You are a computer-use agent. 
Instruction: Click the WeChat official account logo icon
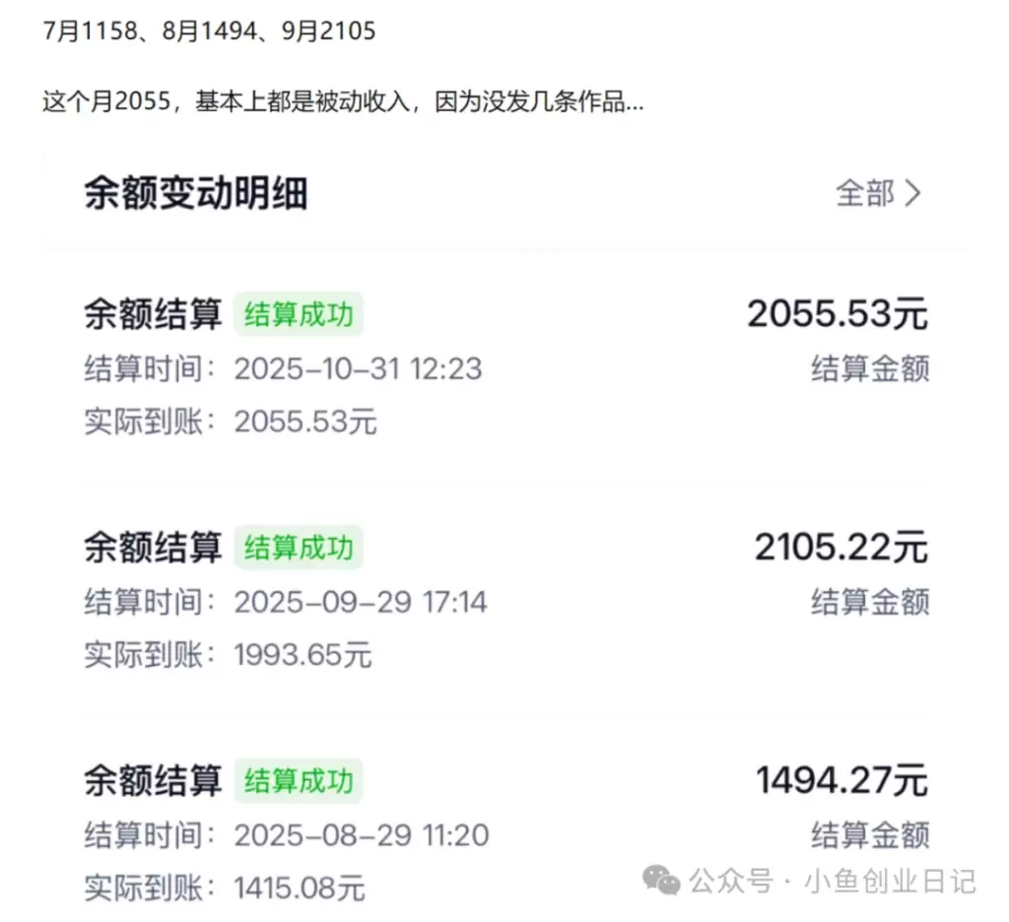[660, 882]
